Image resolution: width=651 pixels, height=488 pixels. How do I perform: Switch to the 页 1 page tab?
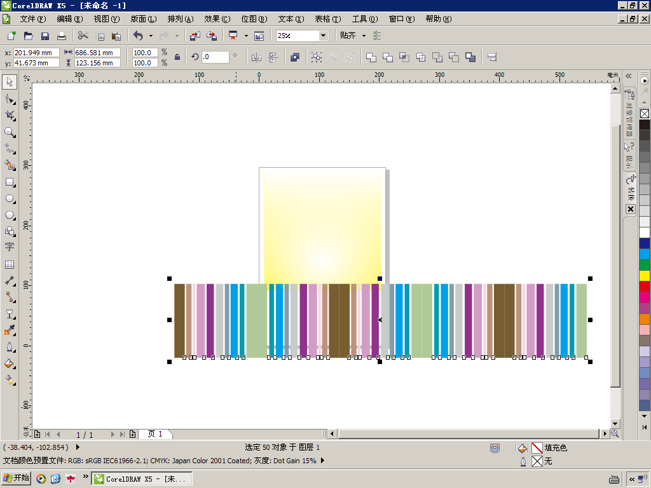coord(155,434)
